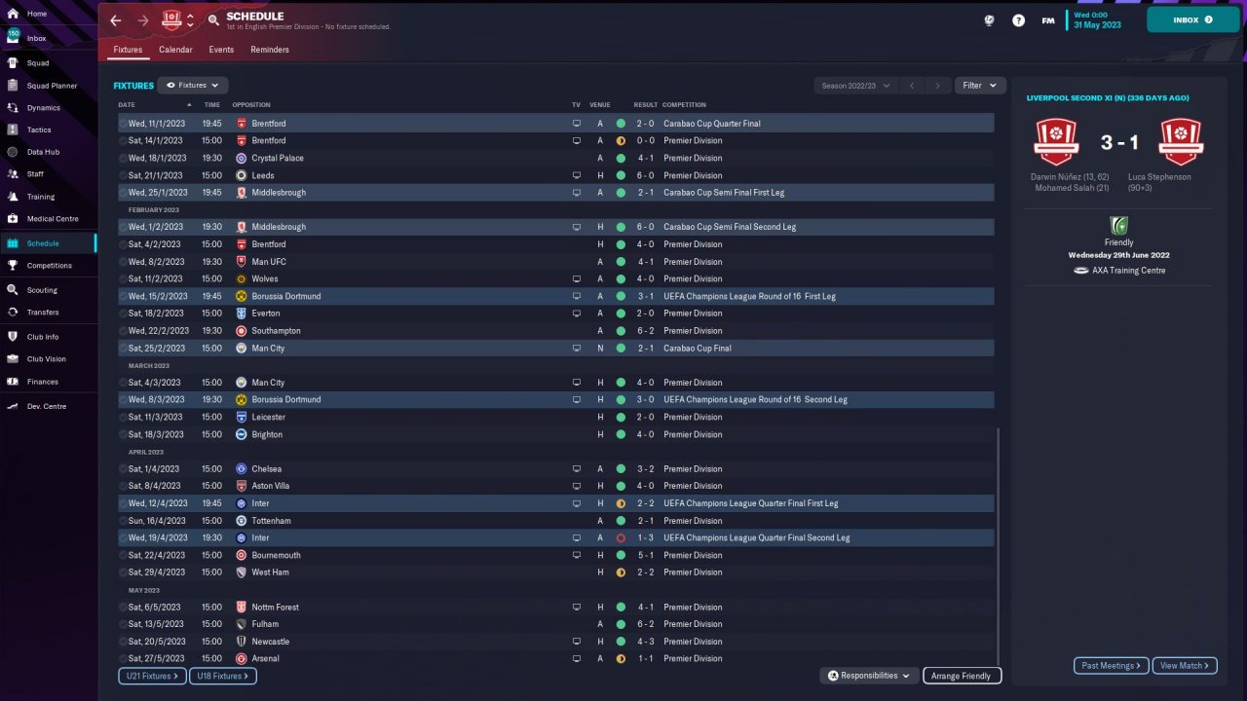The height and width of the screenshot is (701, 1247).
Task: Tick the select circle for Sat, 4/2/2023
Action: click(123, 244)
